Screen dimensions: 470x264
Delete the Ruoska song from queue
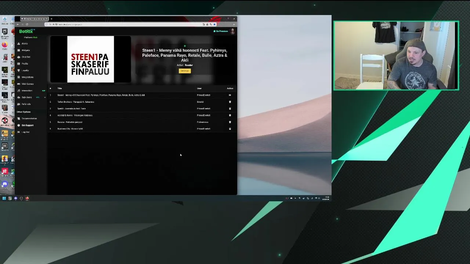[230, 122]
